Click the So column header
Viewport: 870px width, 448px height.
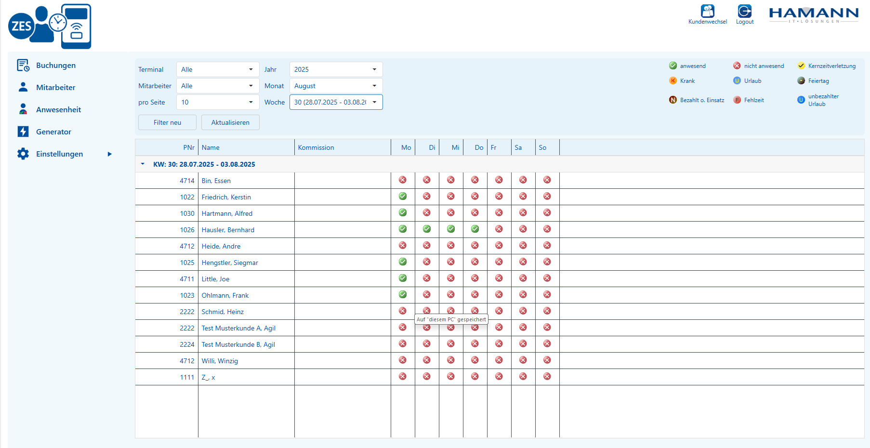pyautogui.click(x=547, y=147)
